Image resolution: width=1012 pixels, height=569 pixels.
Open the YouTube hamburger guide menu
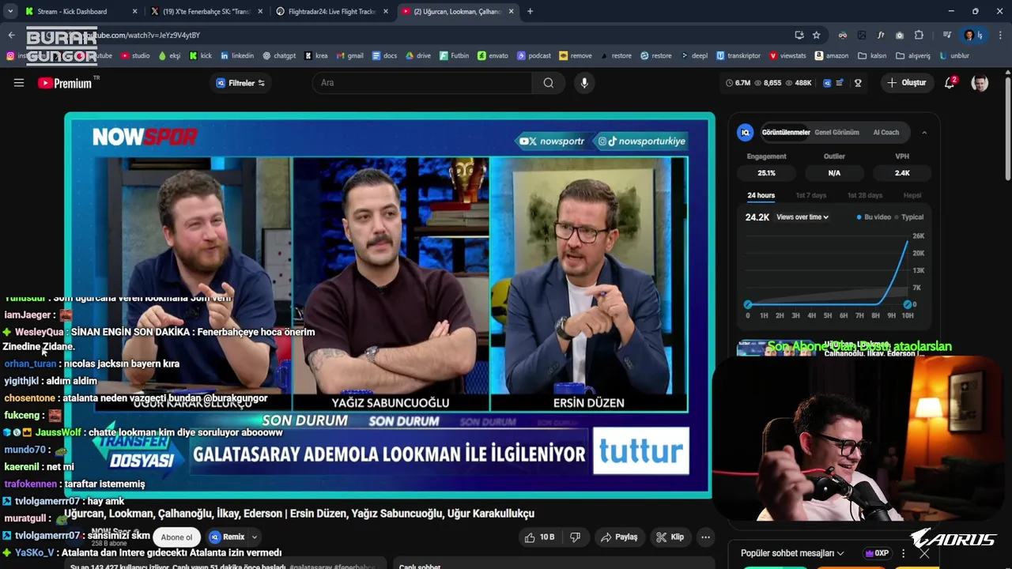(19, 83)
